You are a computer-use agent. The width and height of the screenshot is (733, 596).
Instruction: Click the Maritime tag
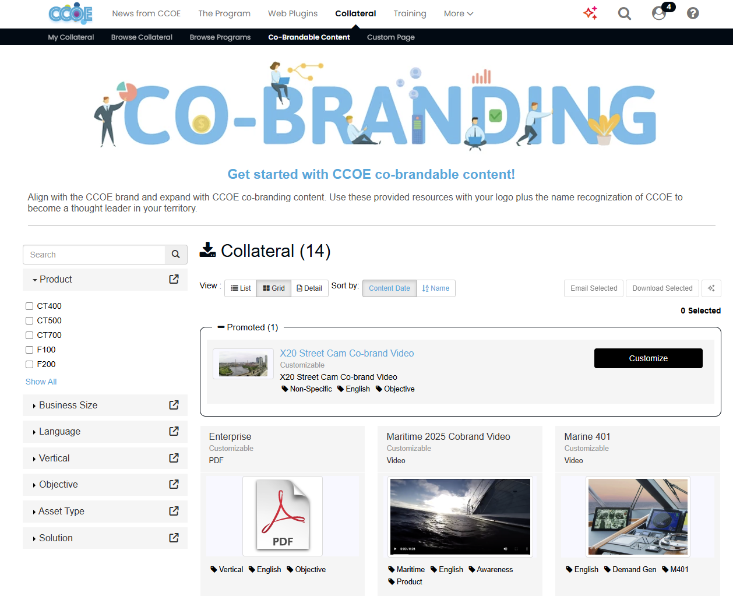point(407,570)
